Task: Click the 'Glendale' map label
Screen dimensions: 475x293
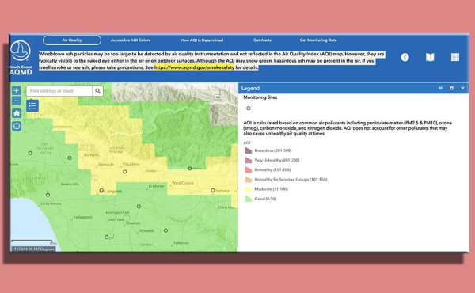Action: (106, 165)
